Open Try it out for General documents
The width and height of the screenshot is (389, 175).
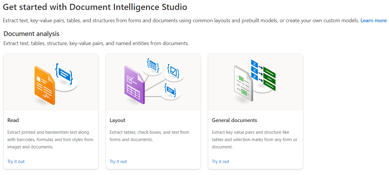point(221,162)
